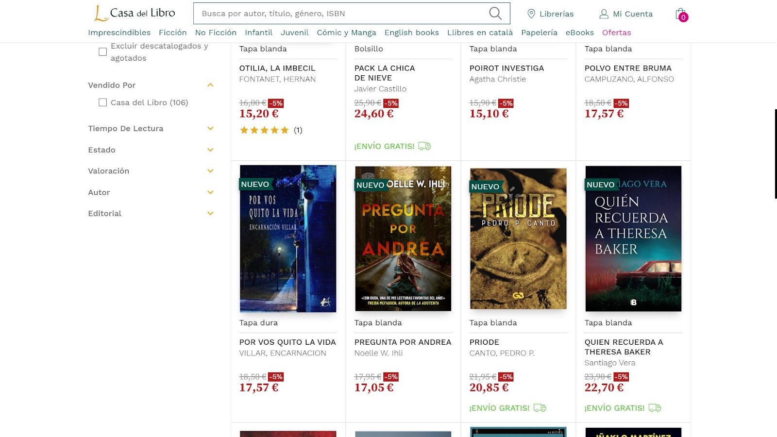Open Quién Recuerda a Theresa Baker cover
This screenshot has width=777, height=437.
coord(633,238)
